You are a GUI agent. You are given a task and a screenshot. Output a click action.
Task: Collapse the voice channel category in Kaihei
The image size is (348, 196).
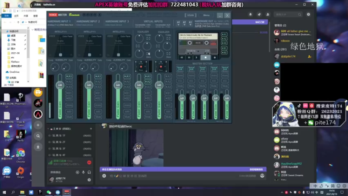click(48, 128)
